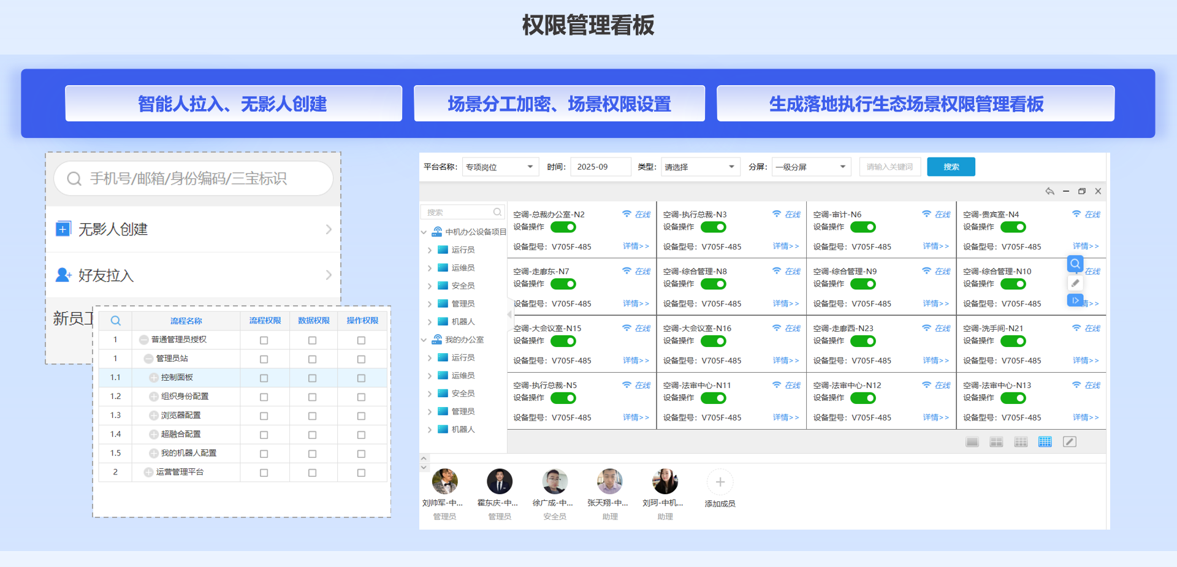Check 流程权限 box for 控制面板 row
This screenshot has width=1177, height=567.
(264, 378)
